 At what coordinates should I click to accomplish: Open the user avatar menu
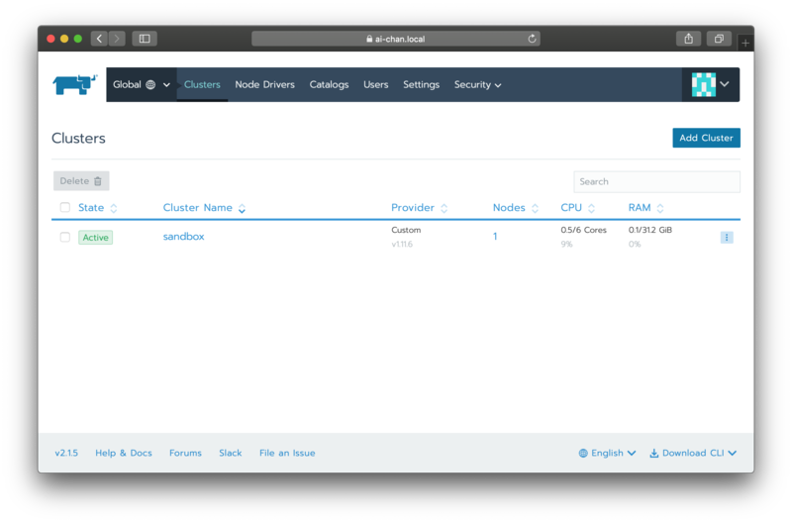click(x=711, y=85)
